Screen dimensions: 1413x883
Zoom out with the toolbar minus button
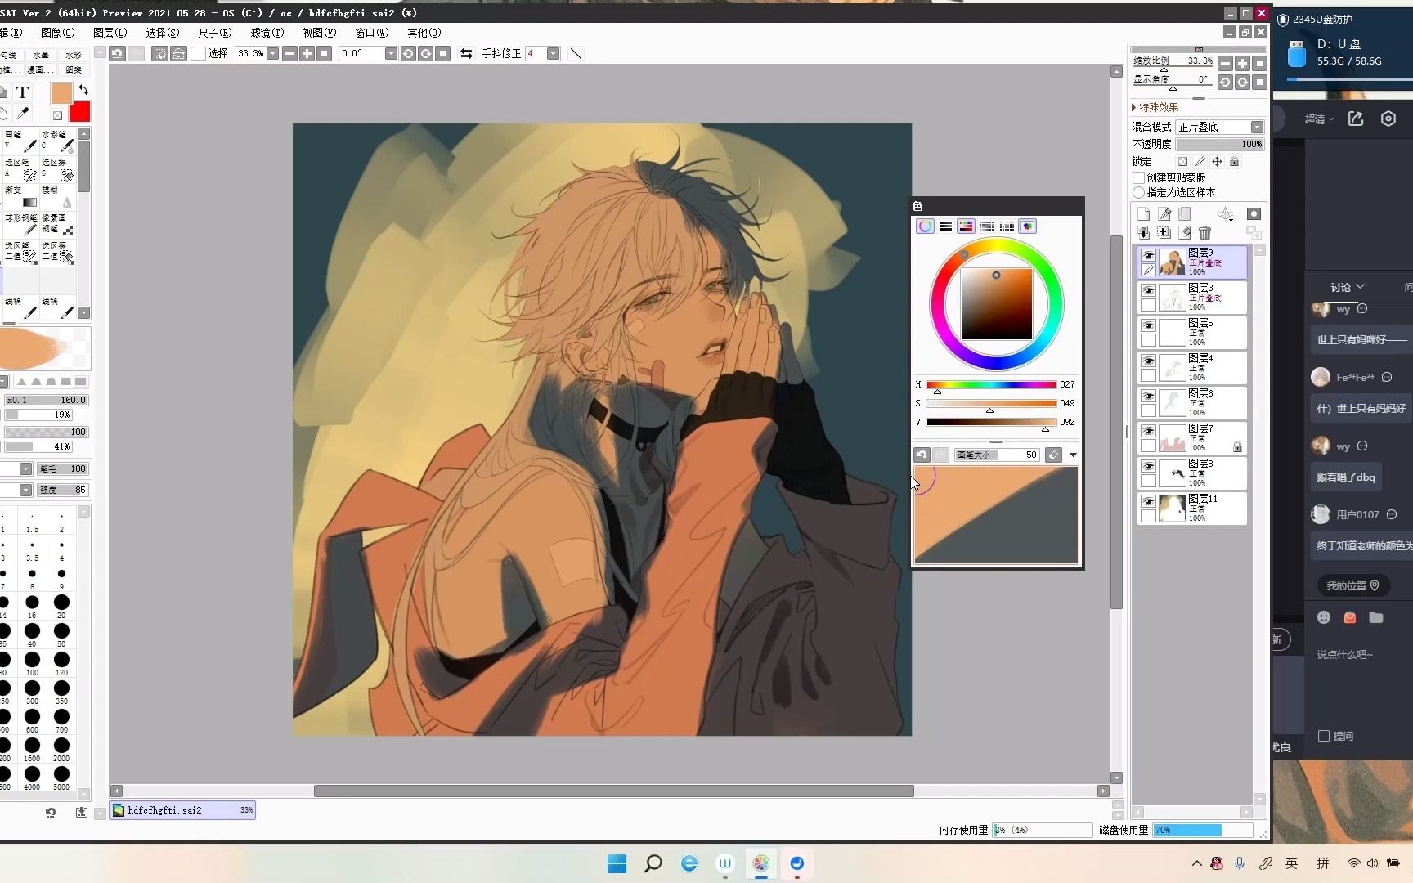pos(289,53)
